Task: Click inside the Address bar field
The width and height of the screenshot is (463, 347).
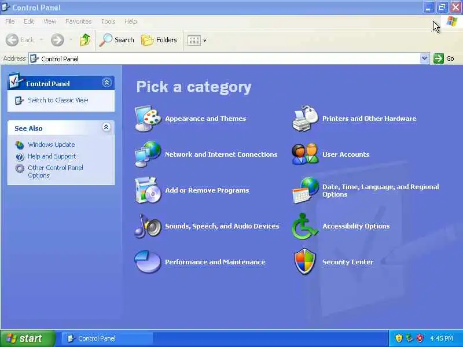Action: (x=225, y=59)
